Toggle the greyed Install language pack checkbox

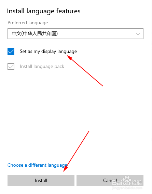pyautogui.click(x=11, y=67)
